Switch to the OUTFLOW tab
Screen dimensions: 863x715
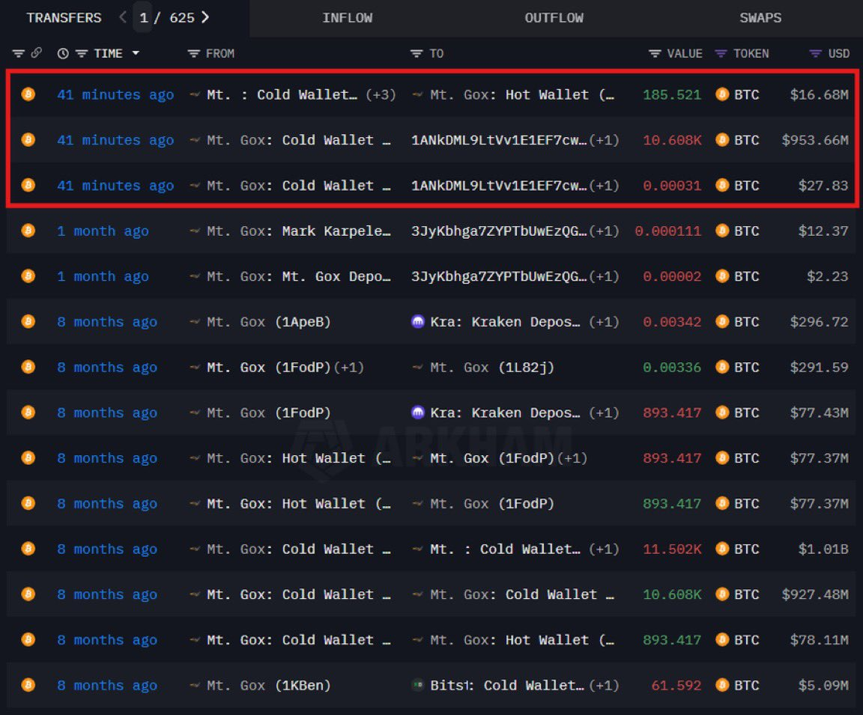[x=554, y=18]
